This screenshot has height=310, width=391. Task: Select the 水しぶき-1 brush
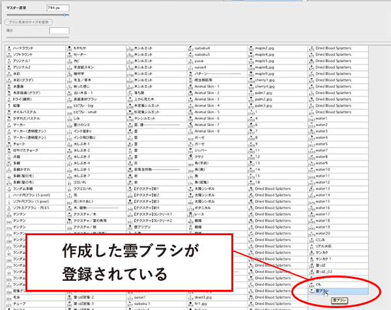click(x=96, y=144)
